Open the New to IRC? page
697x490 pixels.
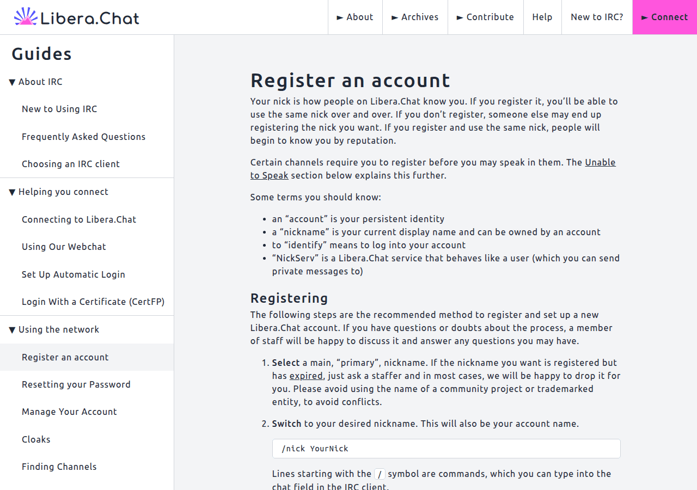[597, 17]
